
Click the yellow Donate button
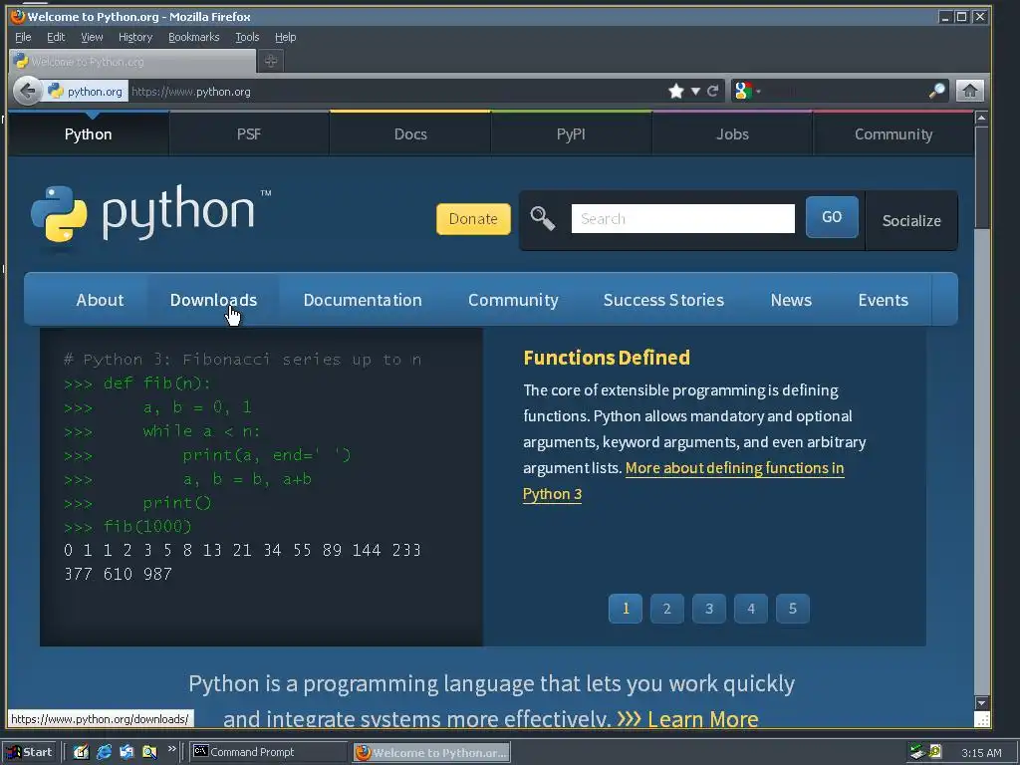[x=473, y=218]
